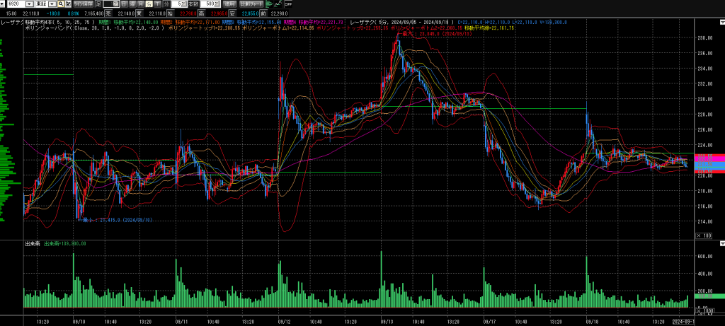Screen dimensions: 725x326
Task: Switch to monthly (月) candle period
Action: click(140, 4)
